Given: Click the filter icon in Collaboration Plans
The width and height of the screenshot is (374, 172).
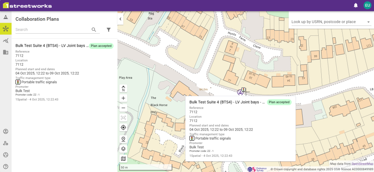Looking at the screenshot, I should click(108, 29).
